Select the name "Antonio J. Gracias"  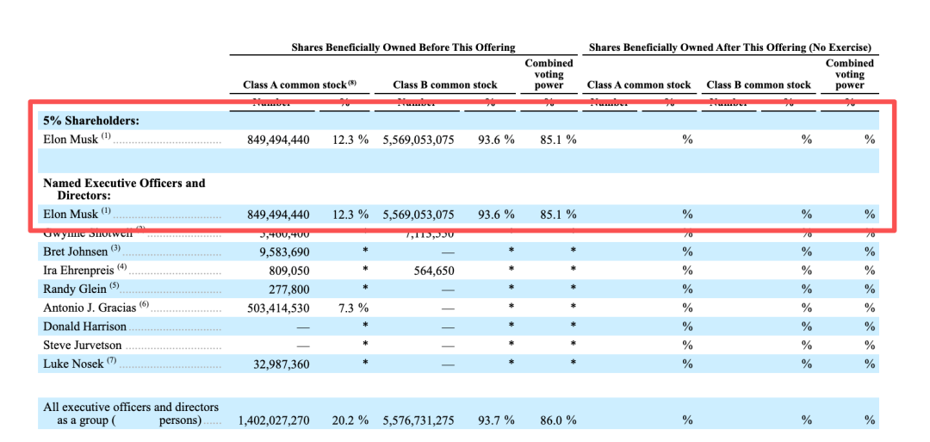(90, 308)
